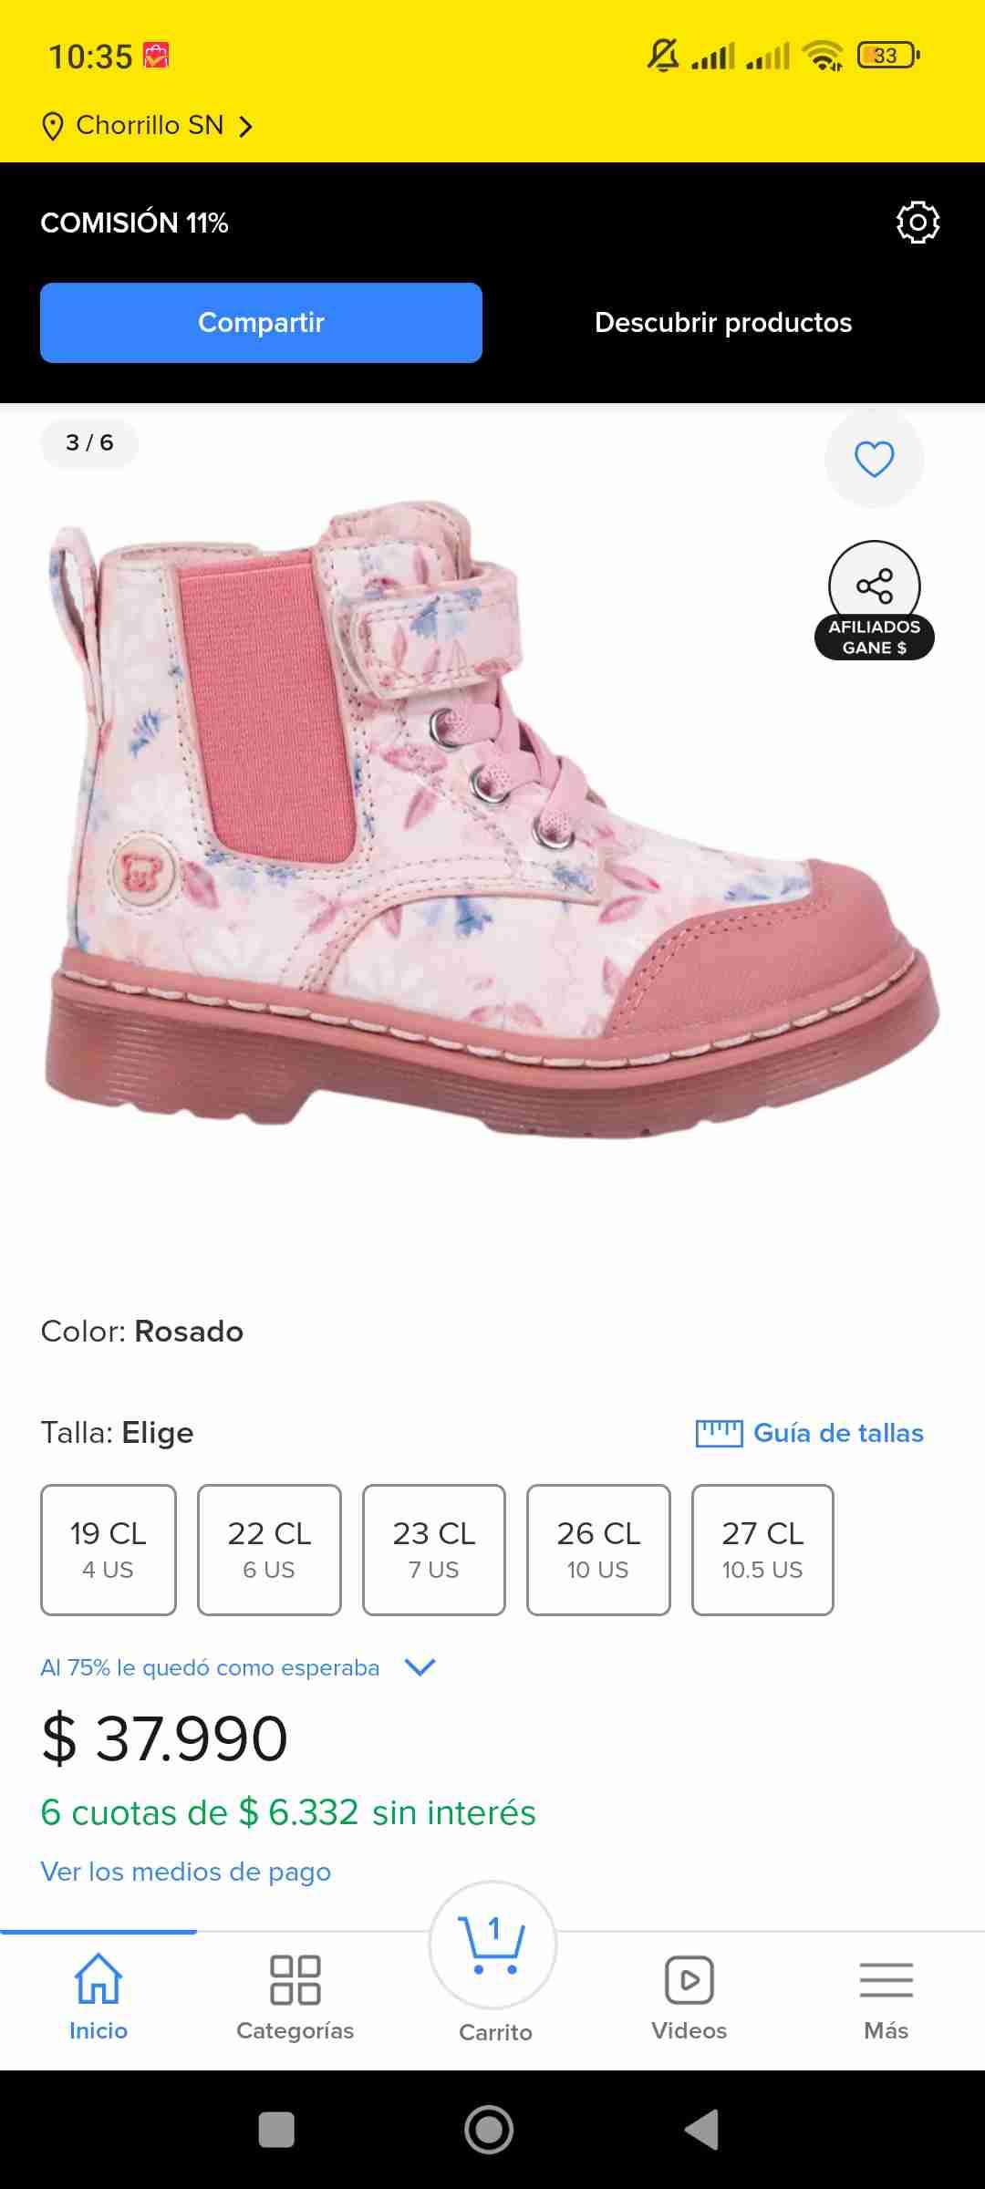Change delivery location Chorrillo SN
The width and height of the screenshot is (985, 2189).
tap(148, 125)
